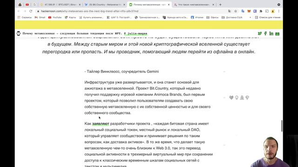The height and width of the screenshot is (167, 298).
Task: Open Google Translate extension icon
Action: tap(243, 11)
